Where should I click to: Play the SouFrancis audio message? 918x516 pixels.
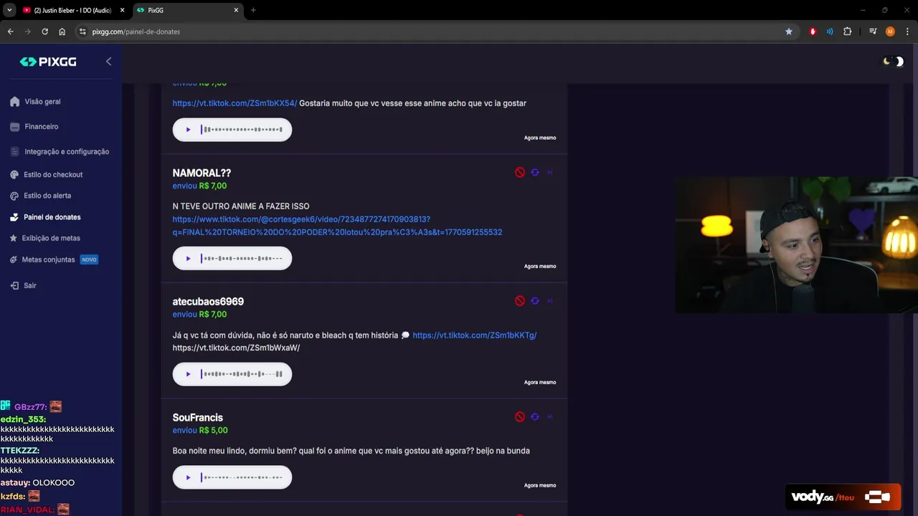(x=189, y=477)
